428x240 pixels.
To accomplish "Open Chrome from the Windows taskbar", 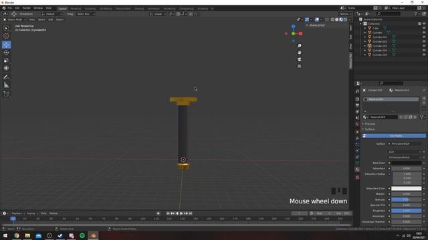I will tap(17, 235).
